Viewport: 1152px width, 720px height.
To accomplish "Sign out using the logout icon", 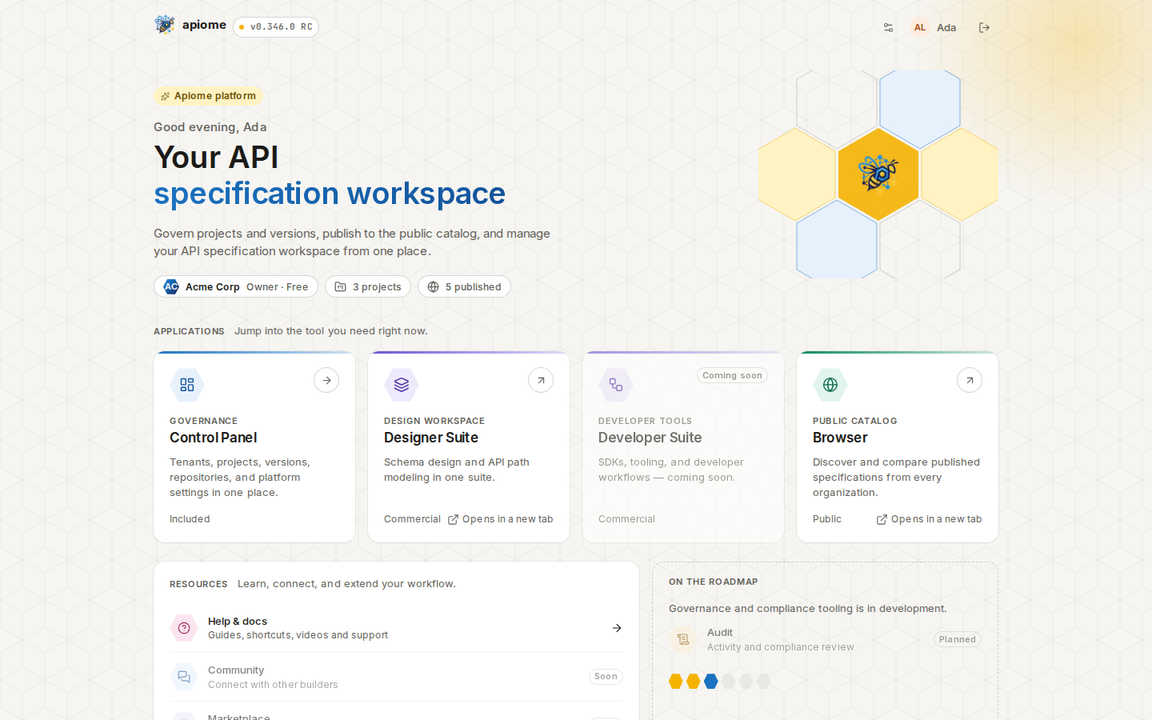I will 984,27.
